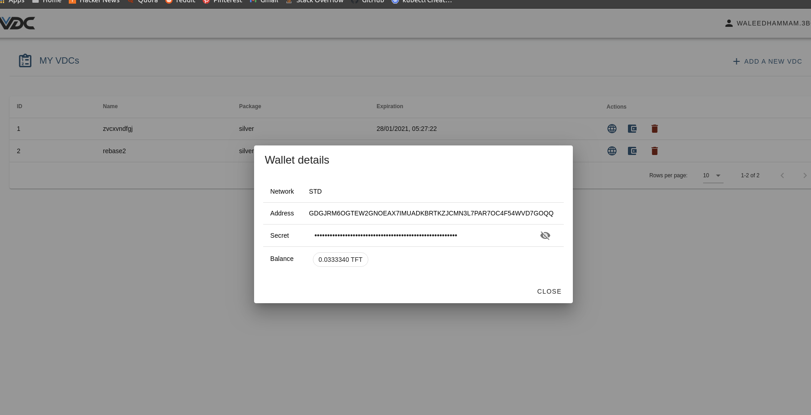Open the Quora bookmark
This screenshot has width=811, height=415.
(143, 1)
